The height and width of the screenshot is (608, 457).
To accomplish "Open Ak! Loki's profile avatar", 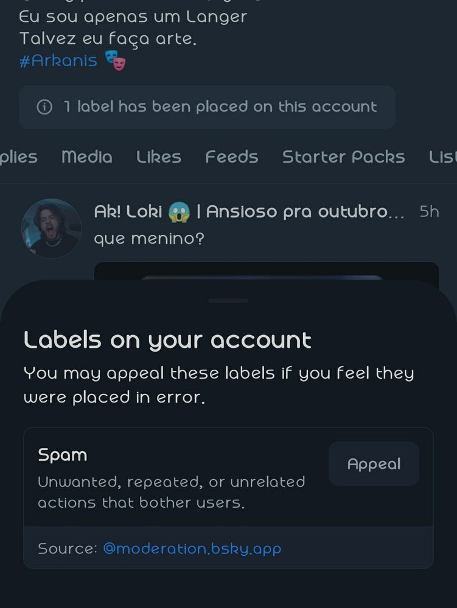I will [x=51, y=229].
